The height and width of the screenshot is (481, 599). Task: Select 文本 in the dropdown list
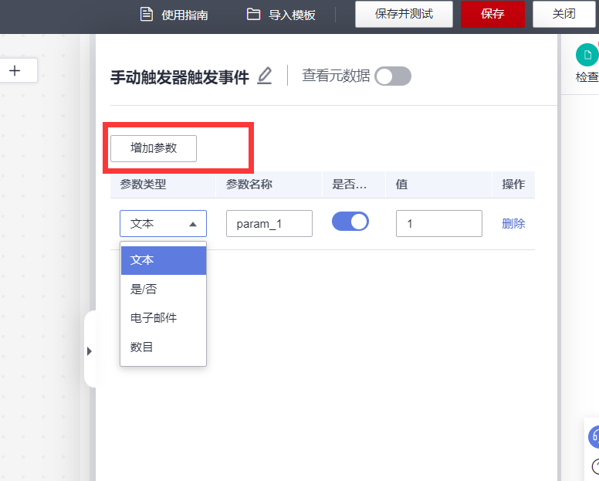[164, 260]
